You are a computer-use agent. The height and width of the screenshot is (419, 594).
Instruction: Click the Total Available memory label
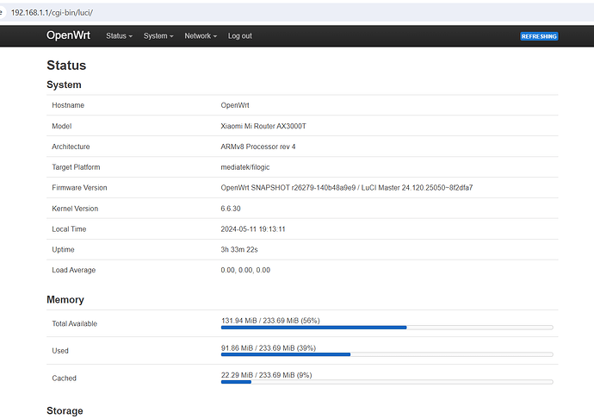click(75, 323)
